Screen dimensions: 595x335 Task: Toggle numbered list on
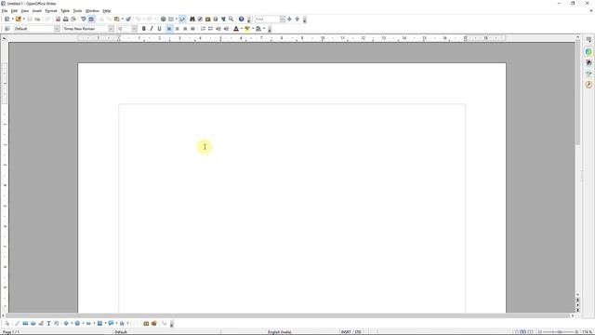coord(203,29)
